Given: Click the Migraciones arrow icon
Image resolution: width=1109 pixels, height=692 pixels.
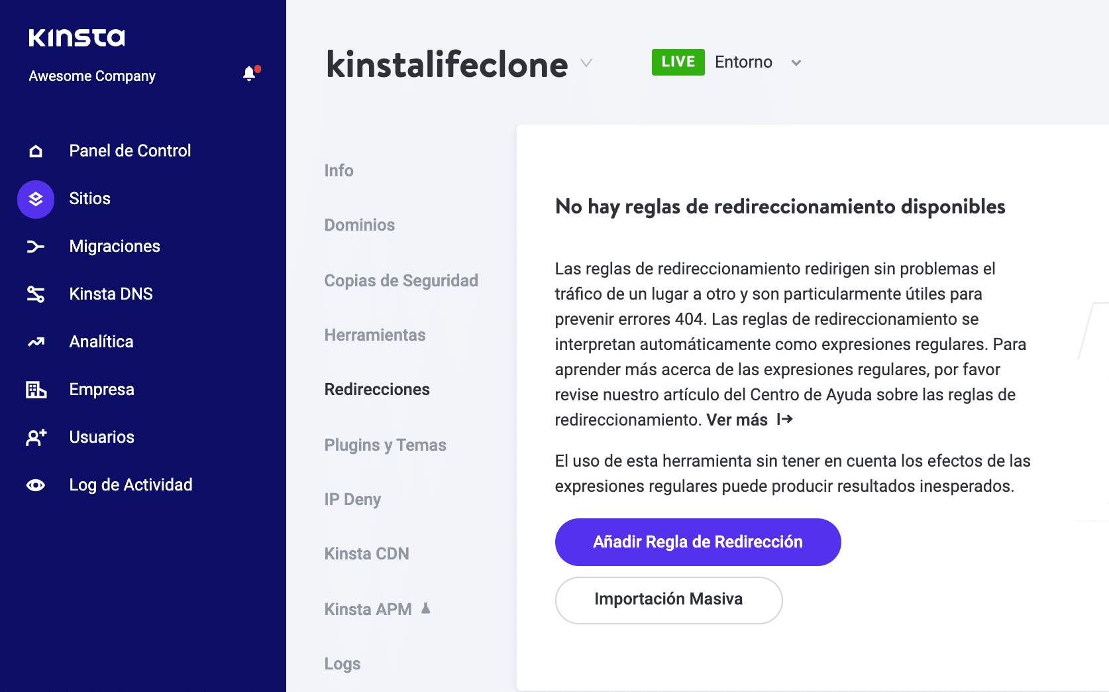Looking at the screenshot, I should [36, 247].
